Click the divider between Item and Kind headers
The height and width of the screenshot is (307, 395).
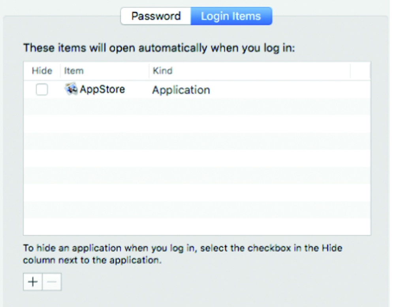point(149,71)
